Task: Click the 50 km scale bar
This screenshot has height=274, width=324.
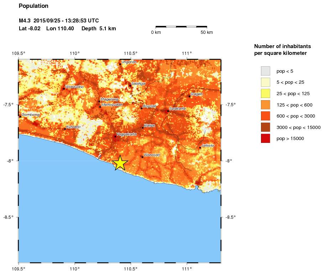Action: [x=181, y=26]
